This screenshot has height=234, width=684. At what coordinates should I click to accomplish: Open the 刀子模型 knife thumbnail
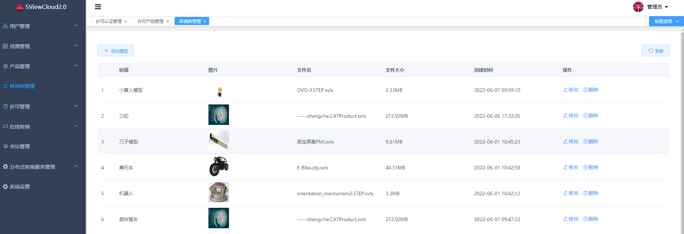pos(219,140)
